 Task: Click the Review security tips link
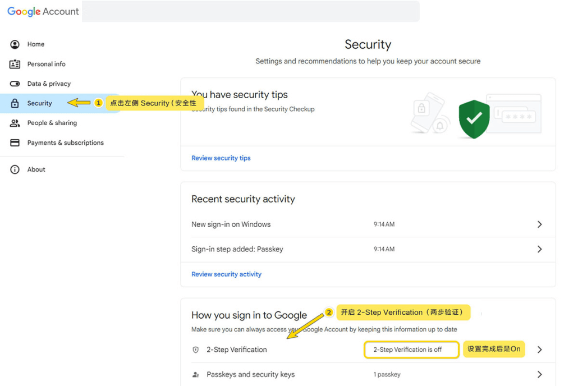tap(221, 158)
